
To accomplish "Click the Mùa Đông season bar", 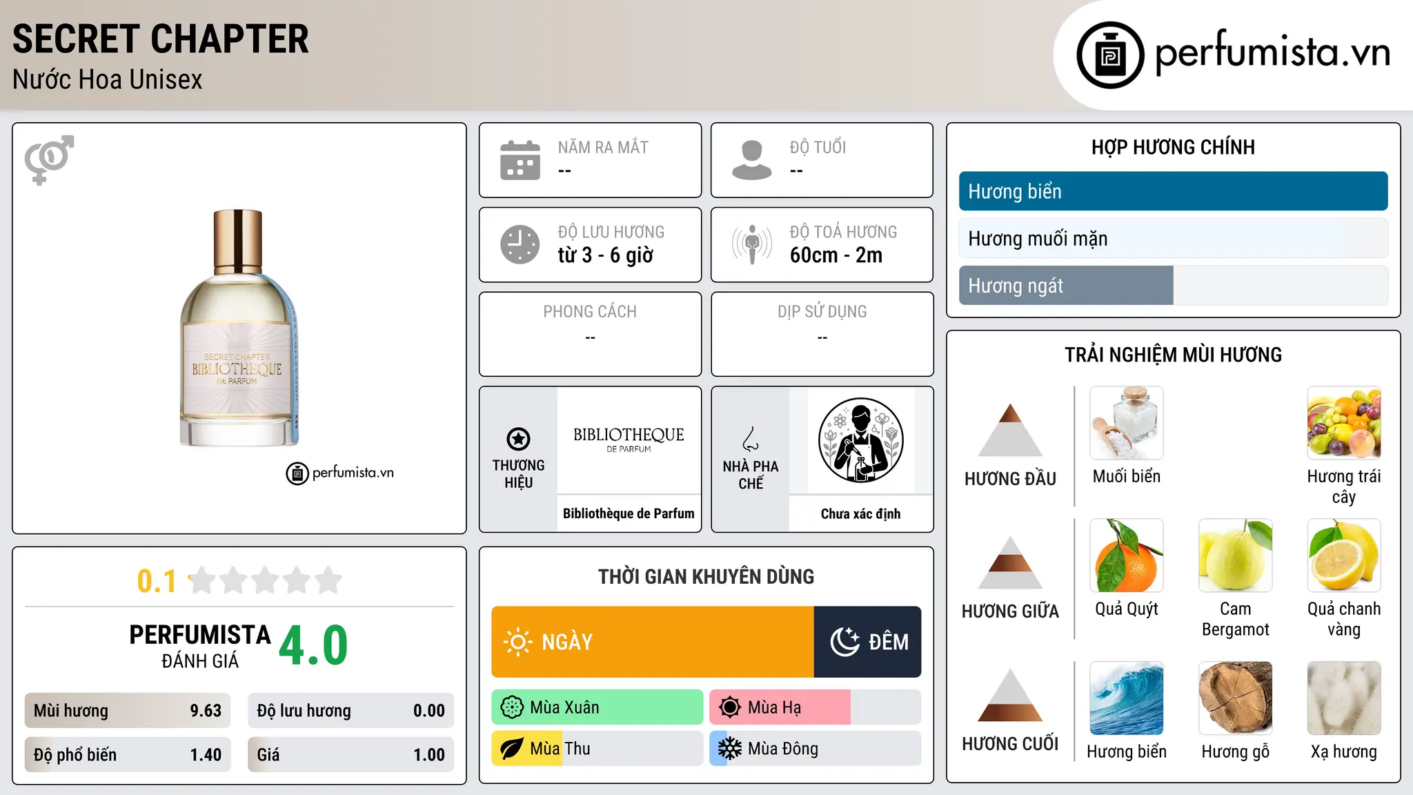I will point(815,749).
